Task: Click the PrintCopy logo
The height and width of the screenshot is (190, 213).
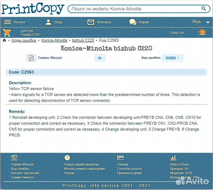Action: (x=33, y=9)
